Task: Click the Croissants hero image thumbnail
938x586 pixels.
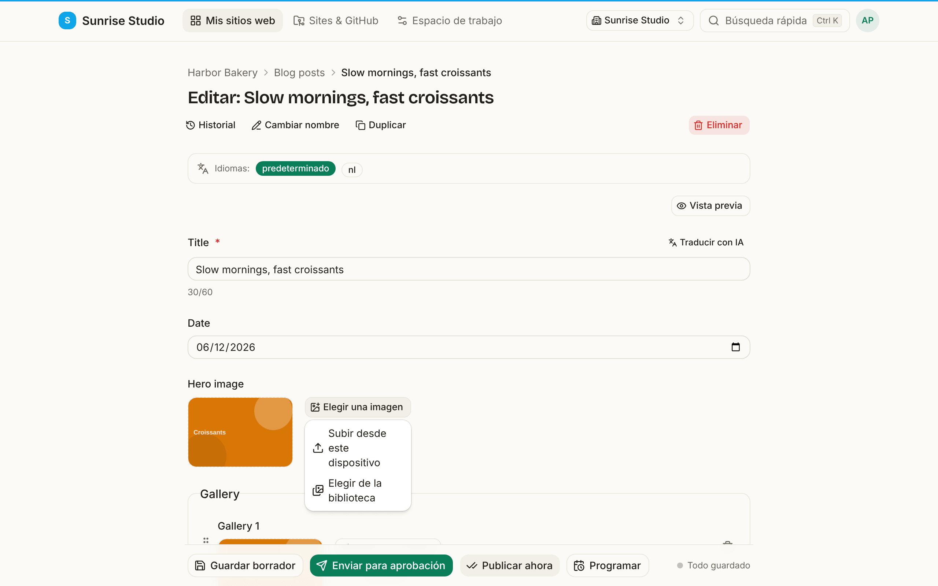Action: tap(240, 432)
